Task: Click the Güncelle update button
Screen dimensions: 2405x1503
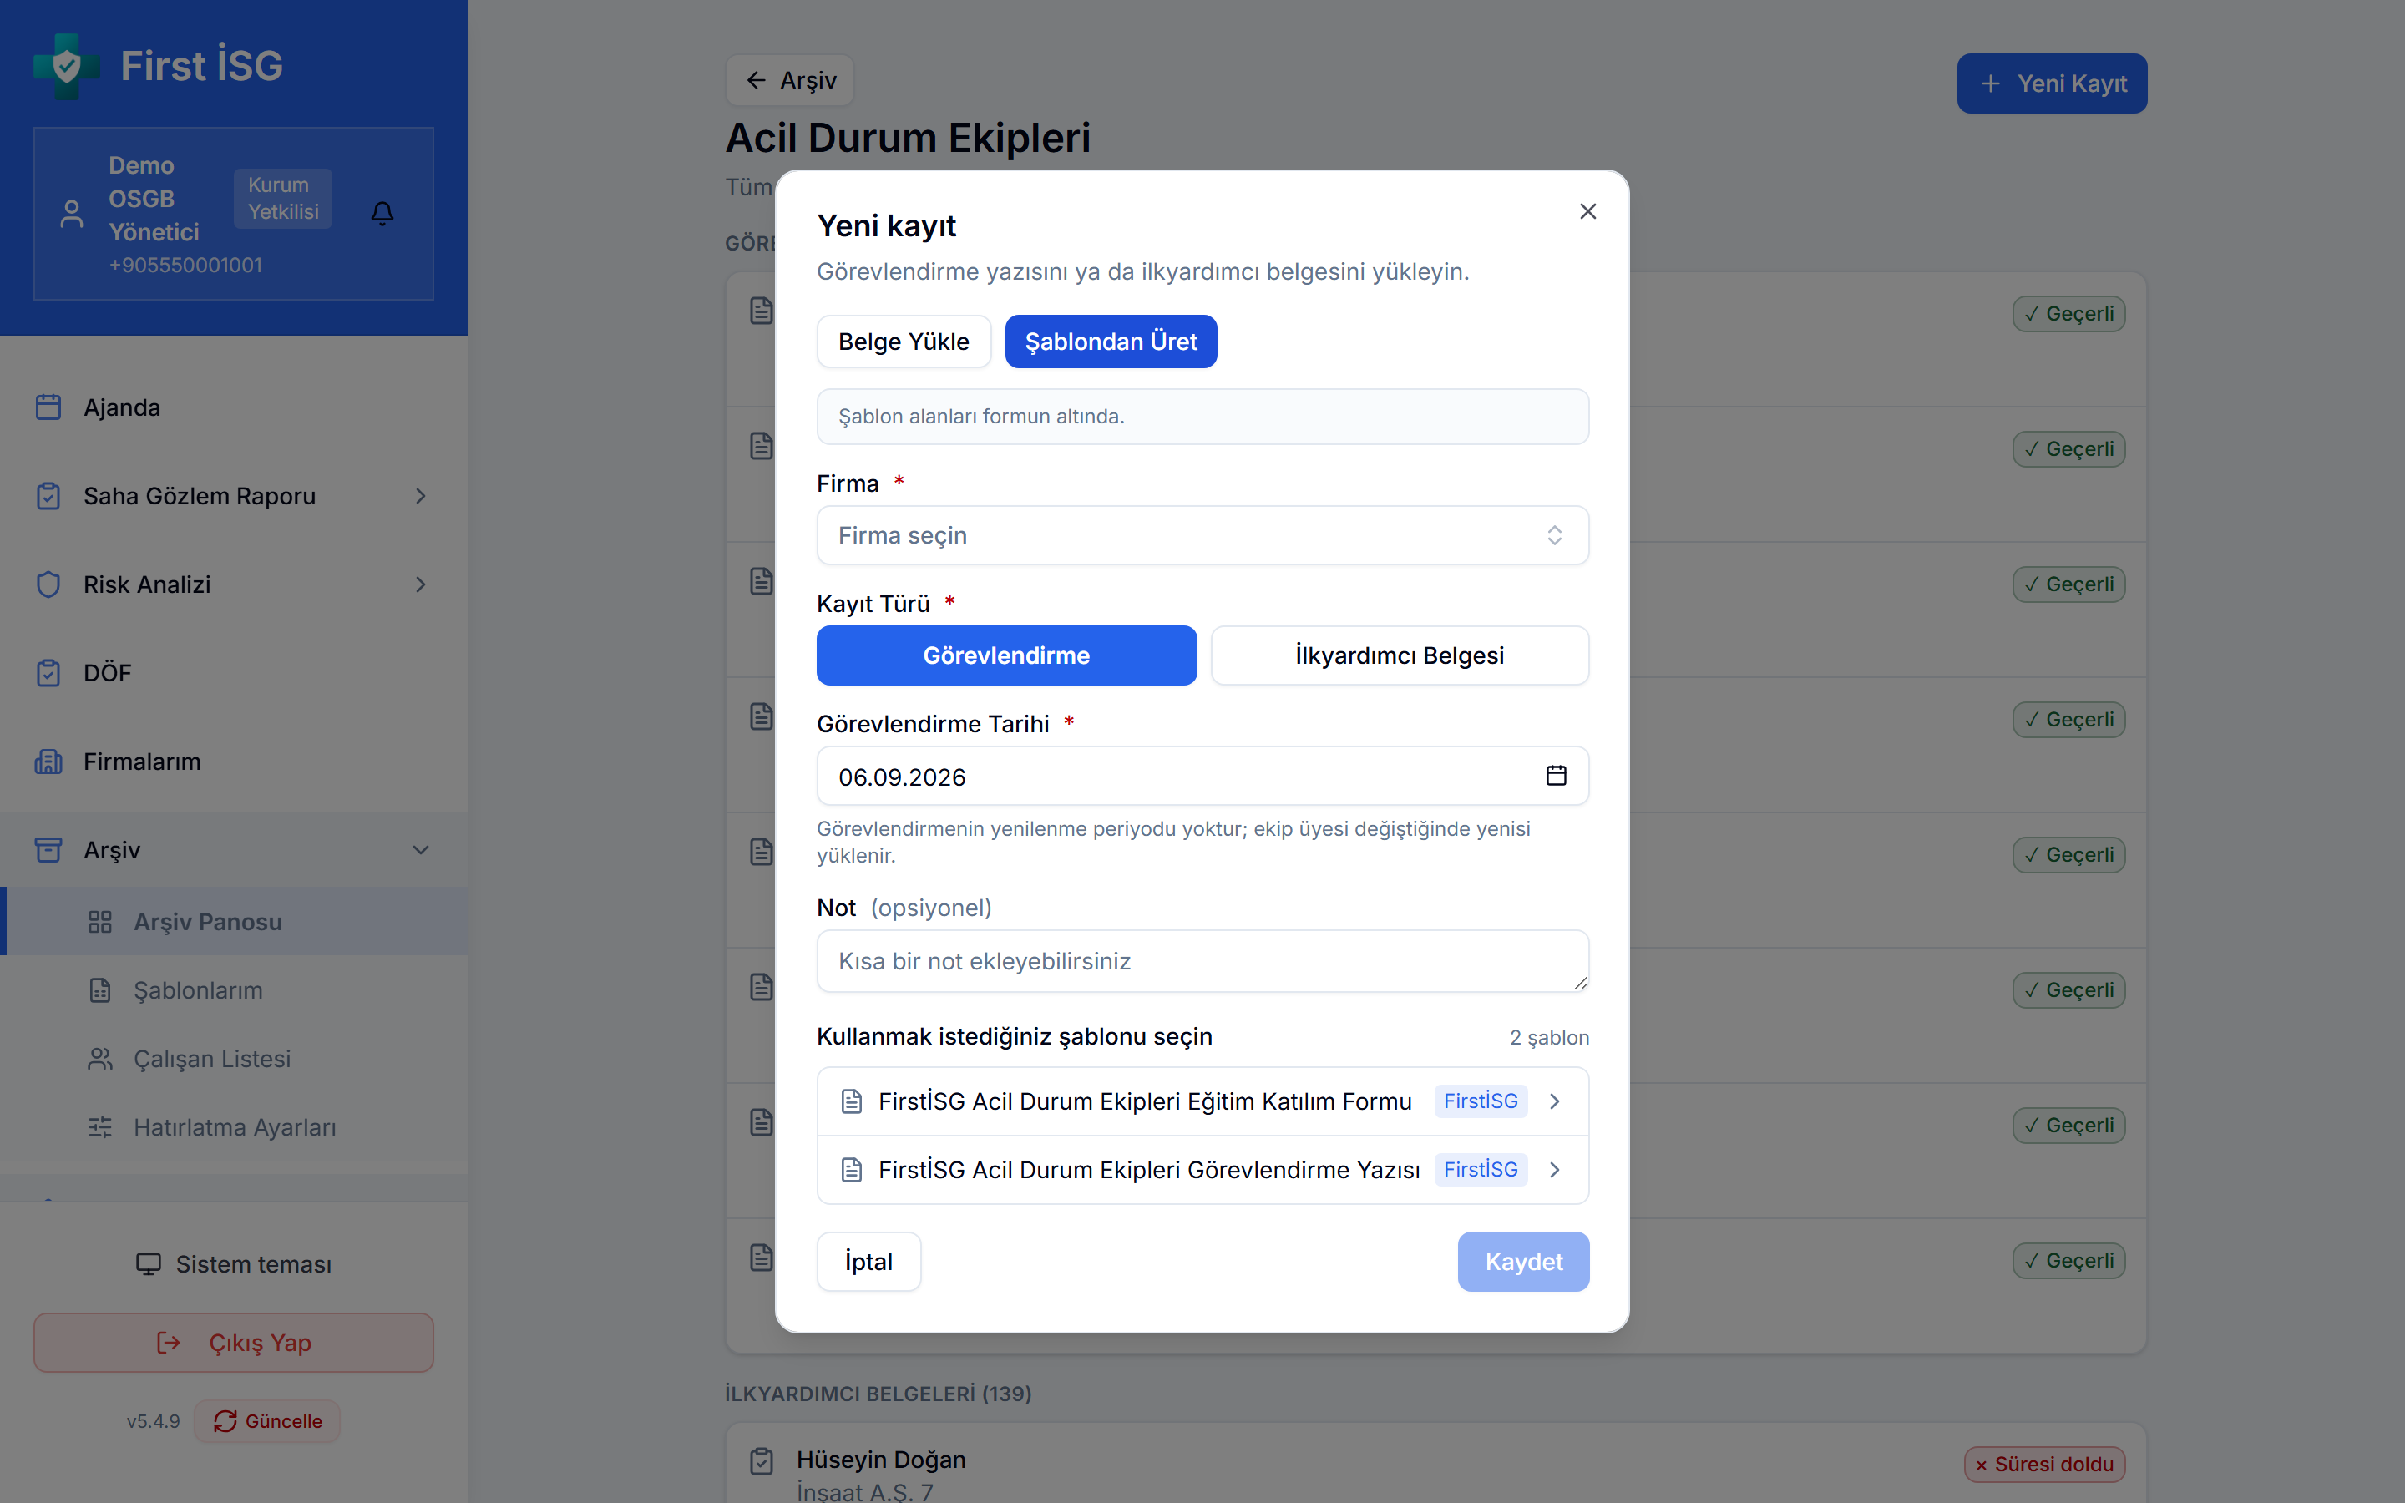Action: (267, 1421)
